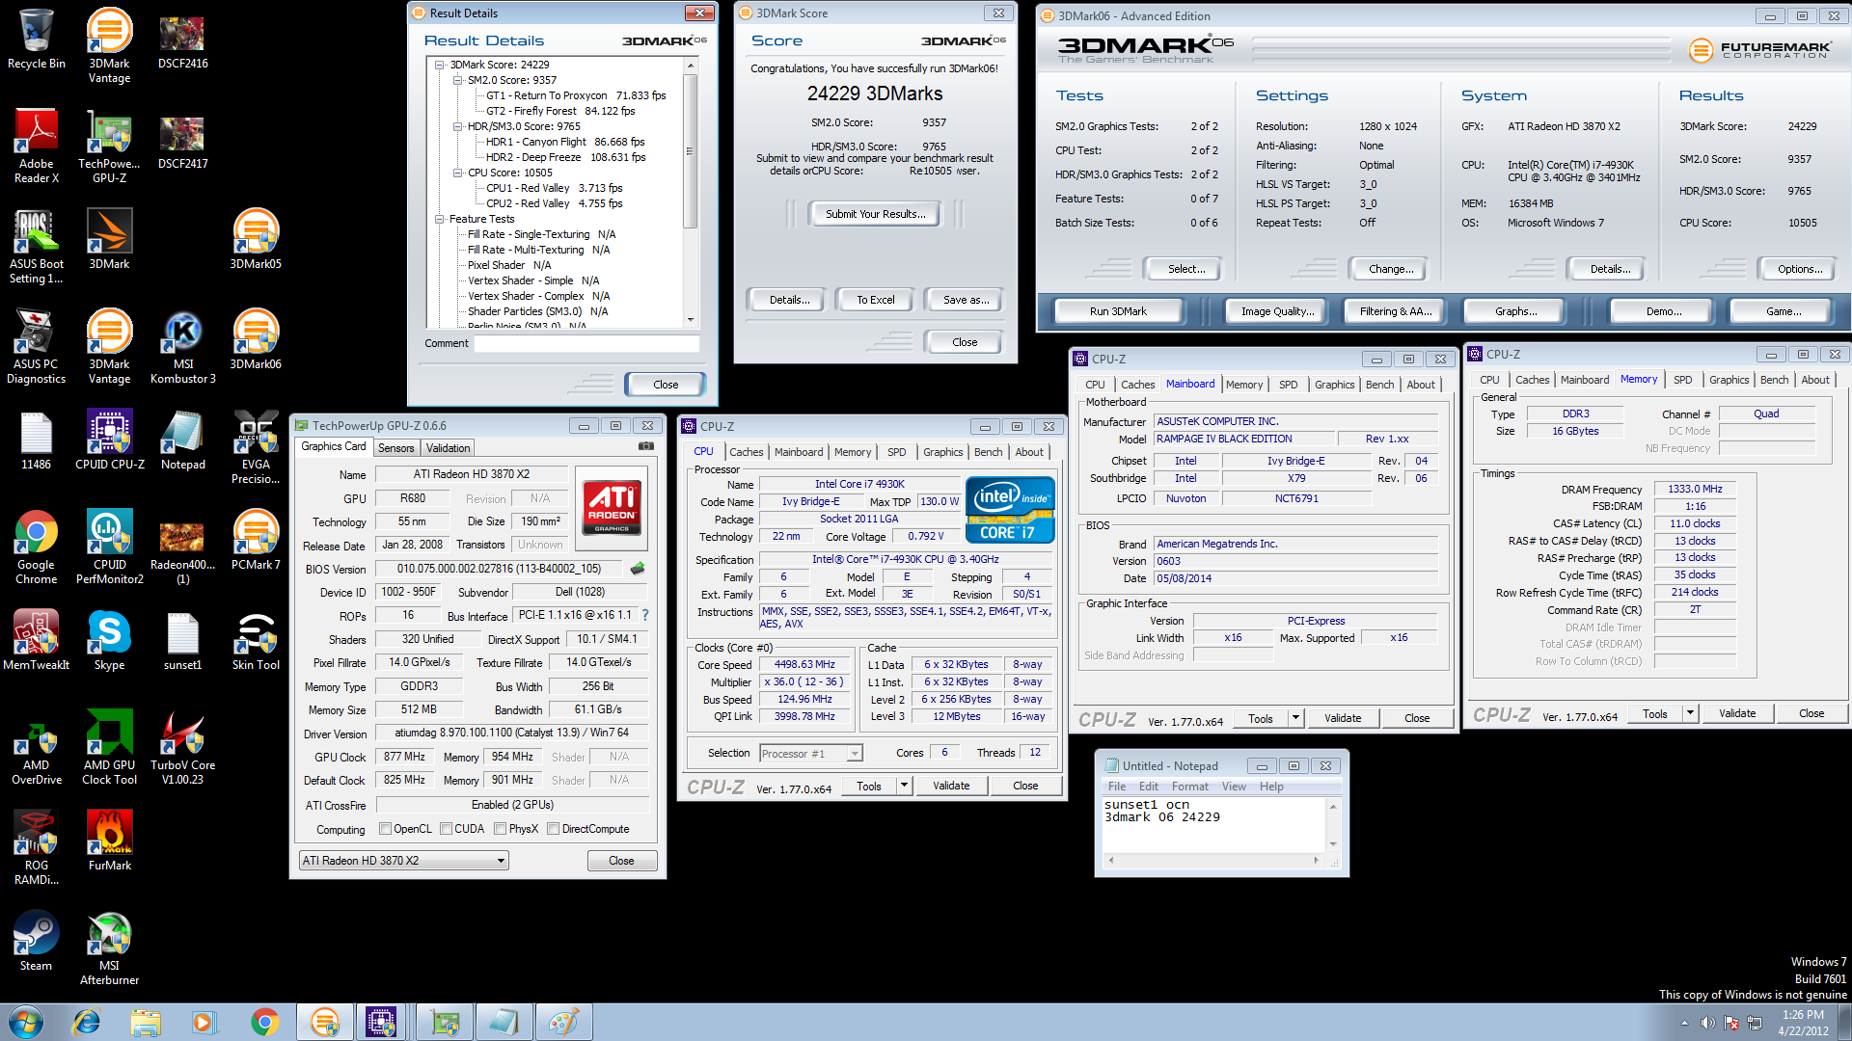Open the CPUID CPU-Z desktop icon
Viewport: 1852px width, 1041px height.
[x=110, y=440]
